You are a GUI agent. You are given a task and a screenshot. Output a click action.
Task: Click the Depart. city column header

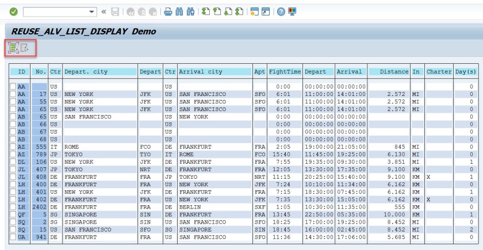coord(86,72)
